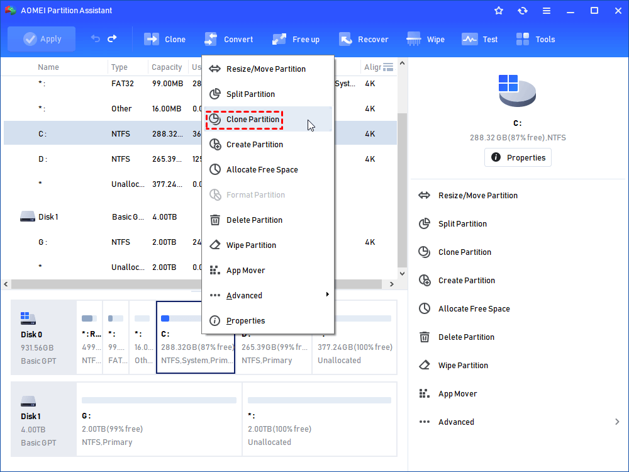Choose App Mover in context menu
The width and height of the screenshot is (629, 472).
[268, 270]
